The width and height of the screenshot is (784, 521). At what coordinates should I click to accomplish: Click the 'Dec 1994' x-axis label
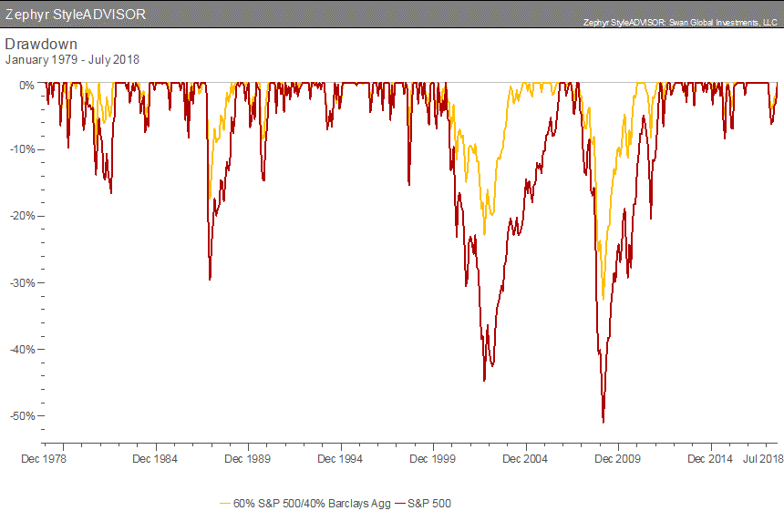[x=340, y=458]
